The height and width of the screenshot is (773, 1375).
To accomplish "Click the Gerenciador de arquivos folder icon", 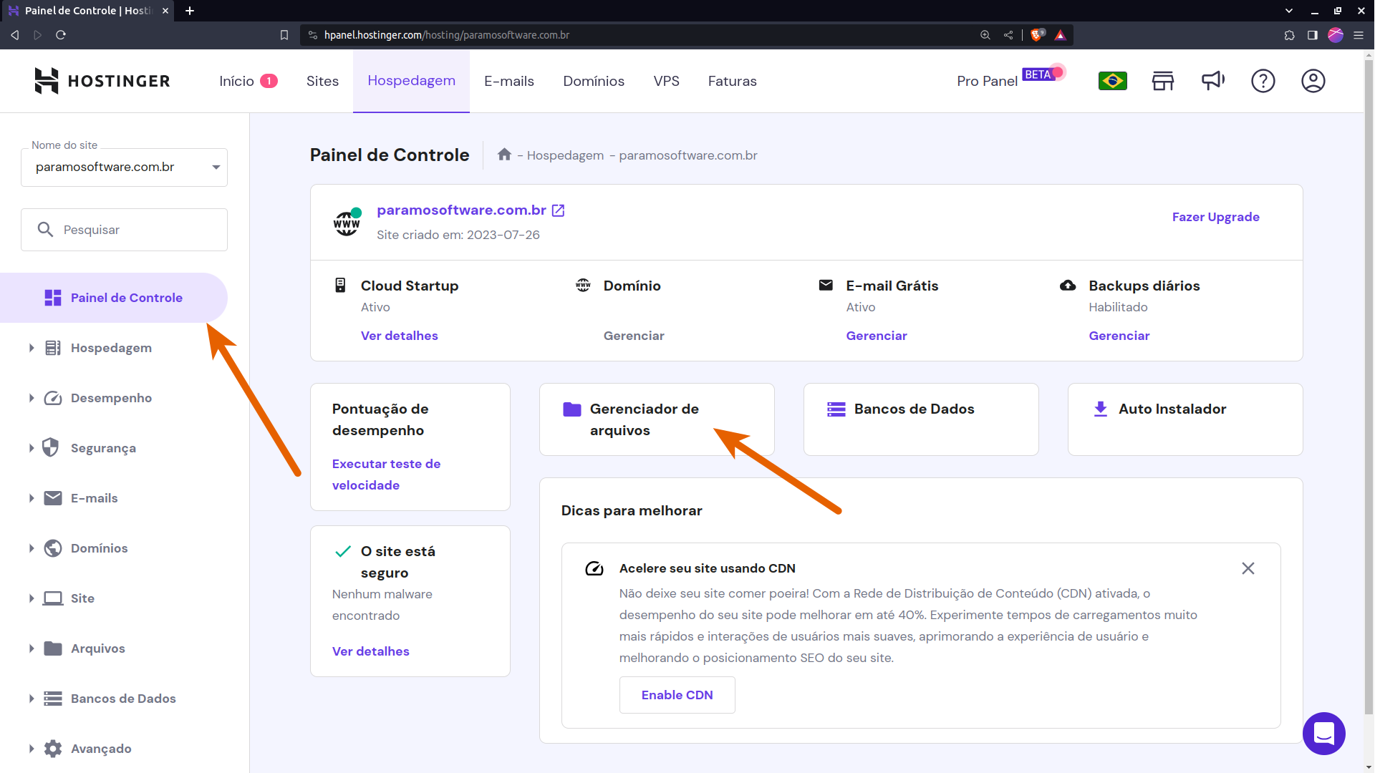I will pos(571,409).
